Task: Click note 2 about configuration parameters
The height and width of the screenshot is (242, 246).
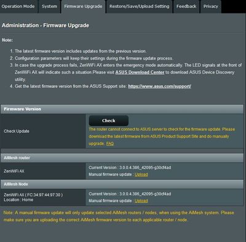Action: (93, 58)
